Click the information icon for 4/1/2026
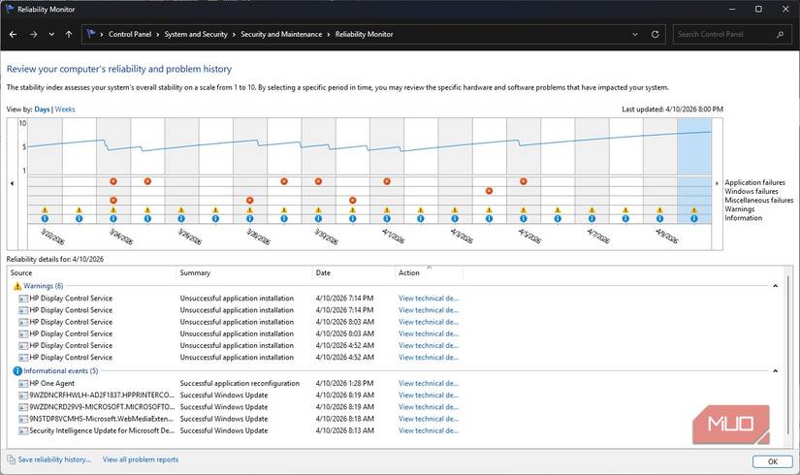Screen dimensions: 800x475 pos(387,218)
